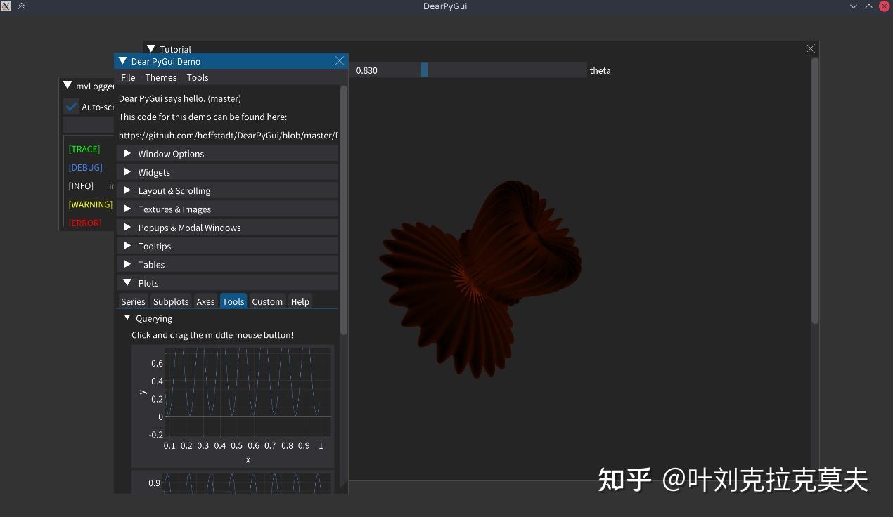Click the Tutorial window vertical scrollbar
The width and height of the screenshot is (893, 517).
coord(815,191)
